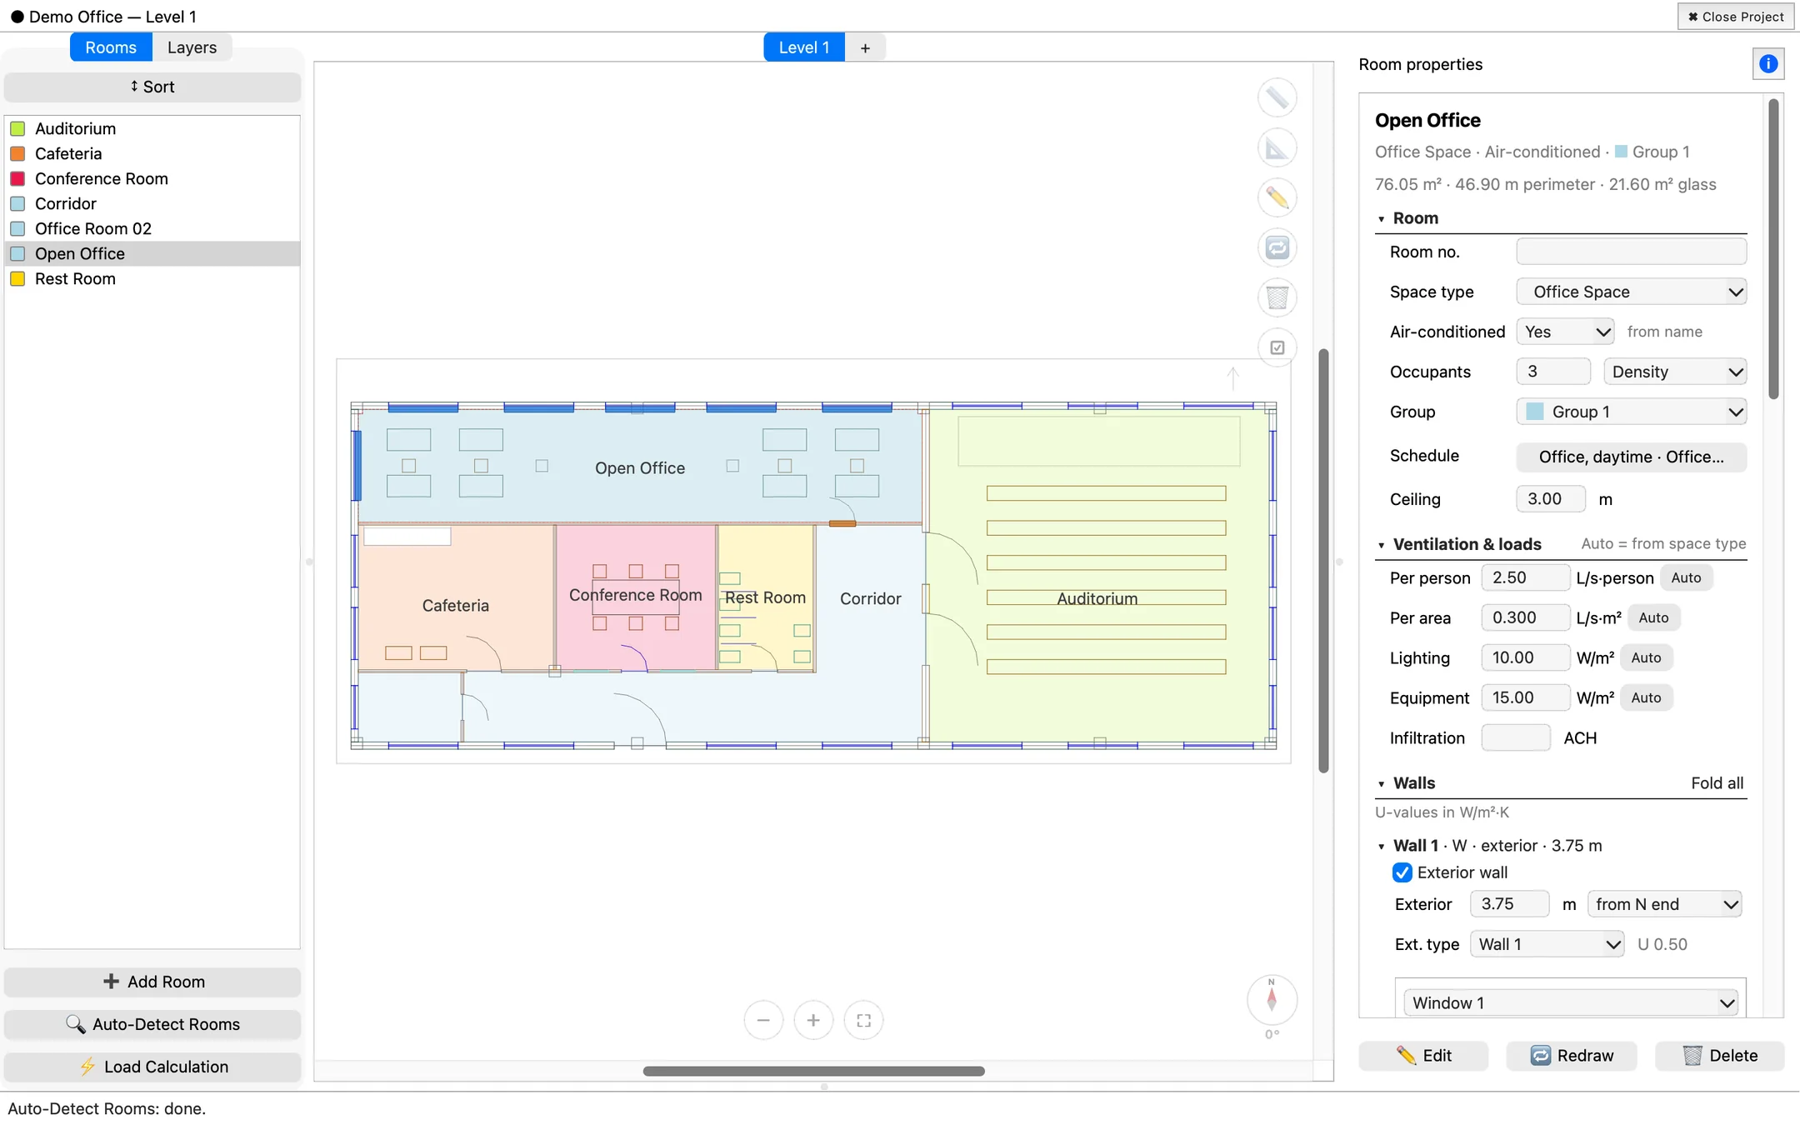Screen dimensions: 1800x1125
Task: Click the Schedule Office, daytime button
Action: point(1631,457)
